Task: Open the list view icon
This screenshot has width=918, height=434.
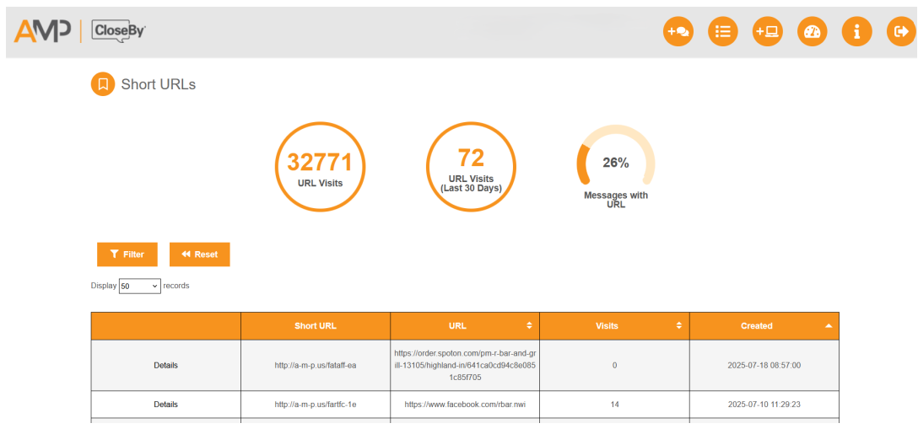Action: pos(722,32)
